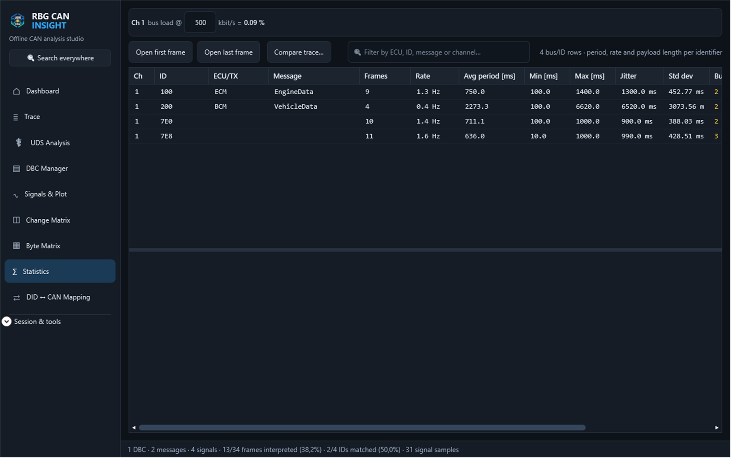The width and height of the screenshot is (737, 464).
Task: Sort by the Frames column header
Action: (385, 76)
